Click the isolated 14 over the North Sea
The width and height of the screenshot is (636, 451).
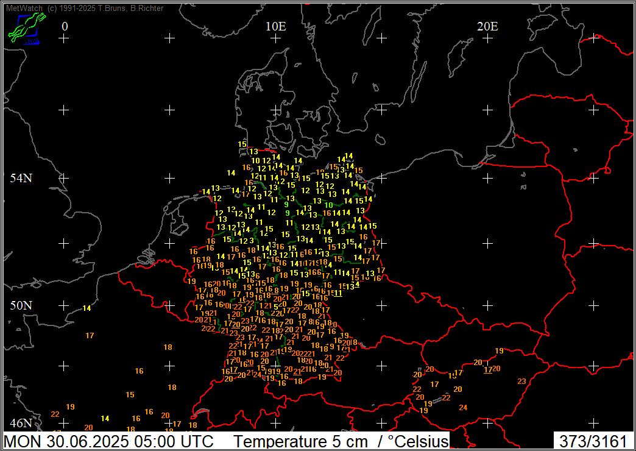231,173
